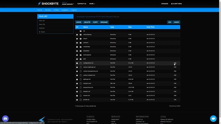
Task: Click the templates folder icon
Action: tap(80, 51)
